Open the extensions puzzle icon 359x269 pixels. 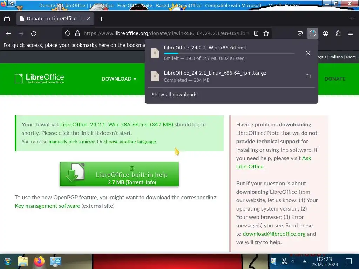click(x=338, y=33)
